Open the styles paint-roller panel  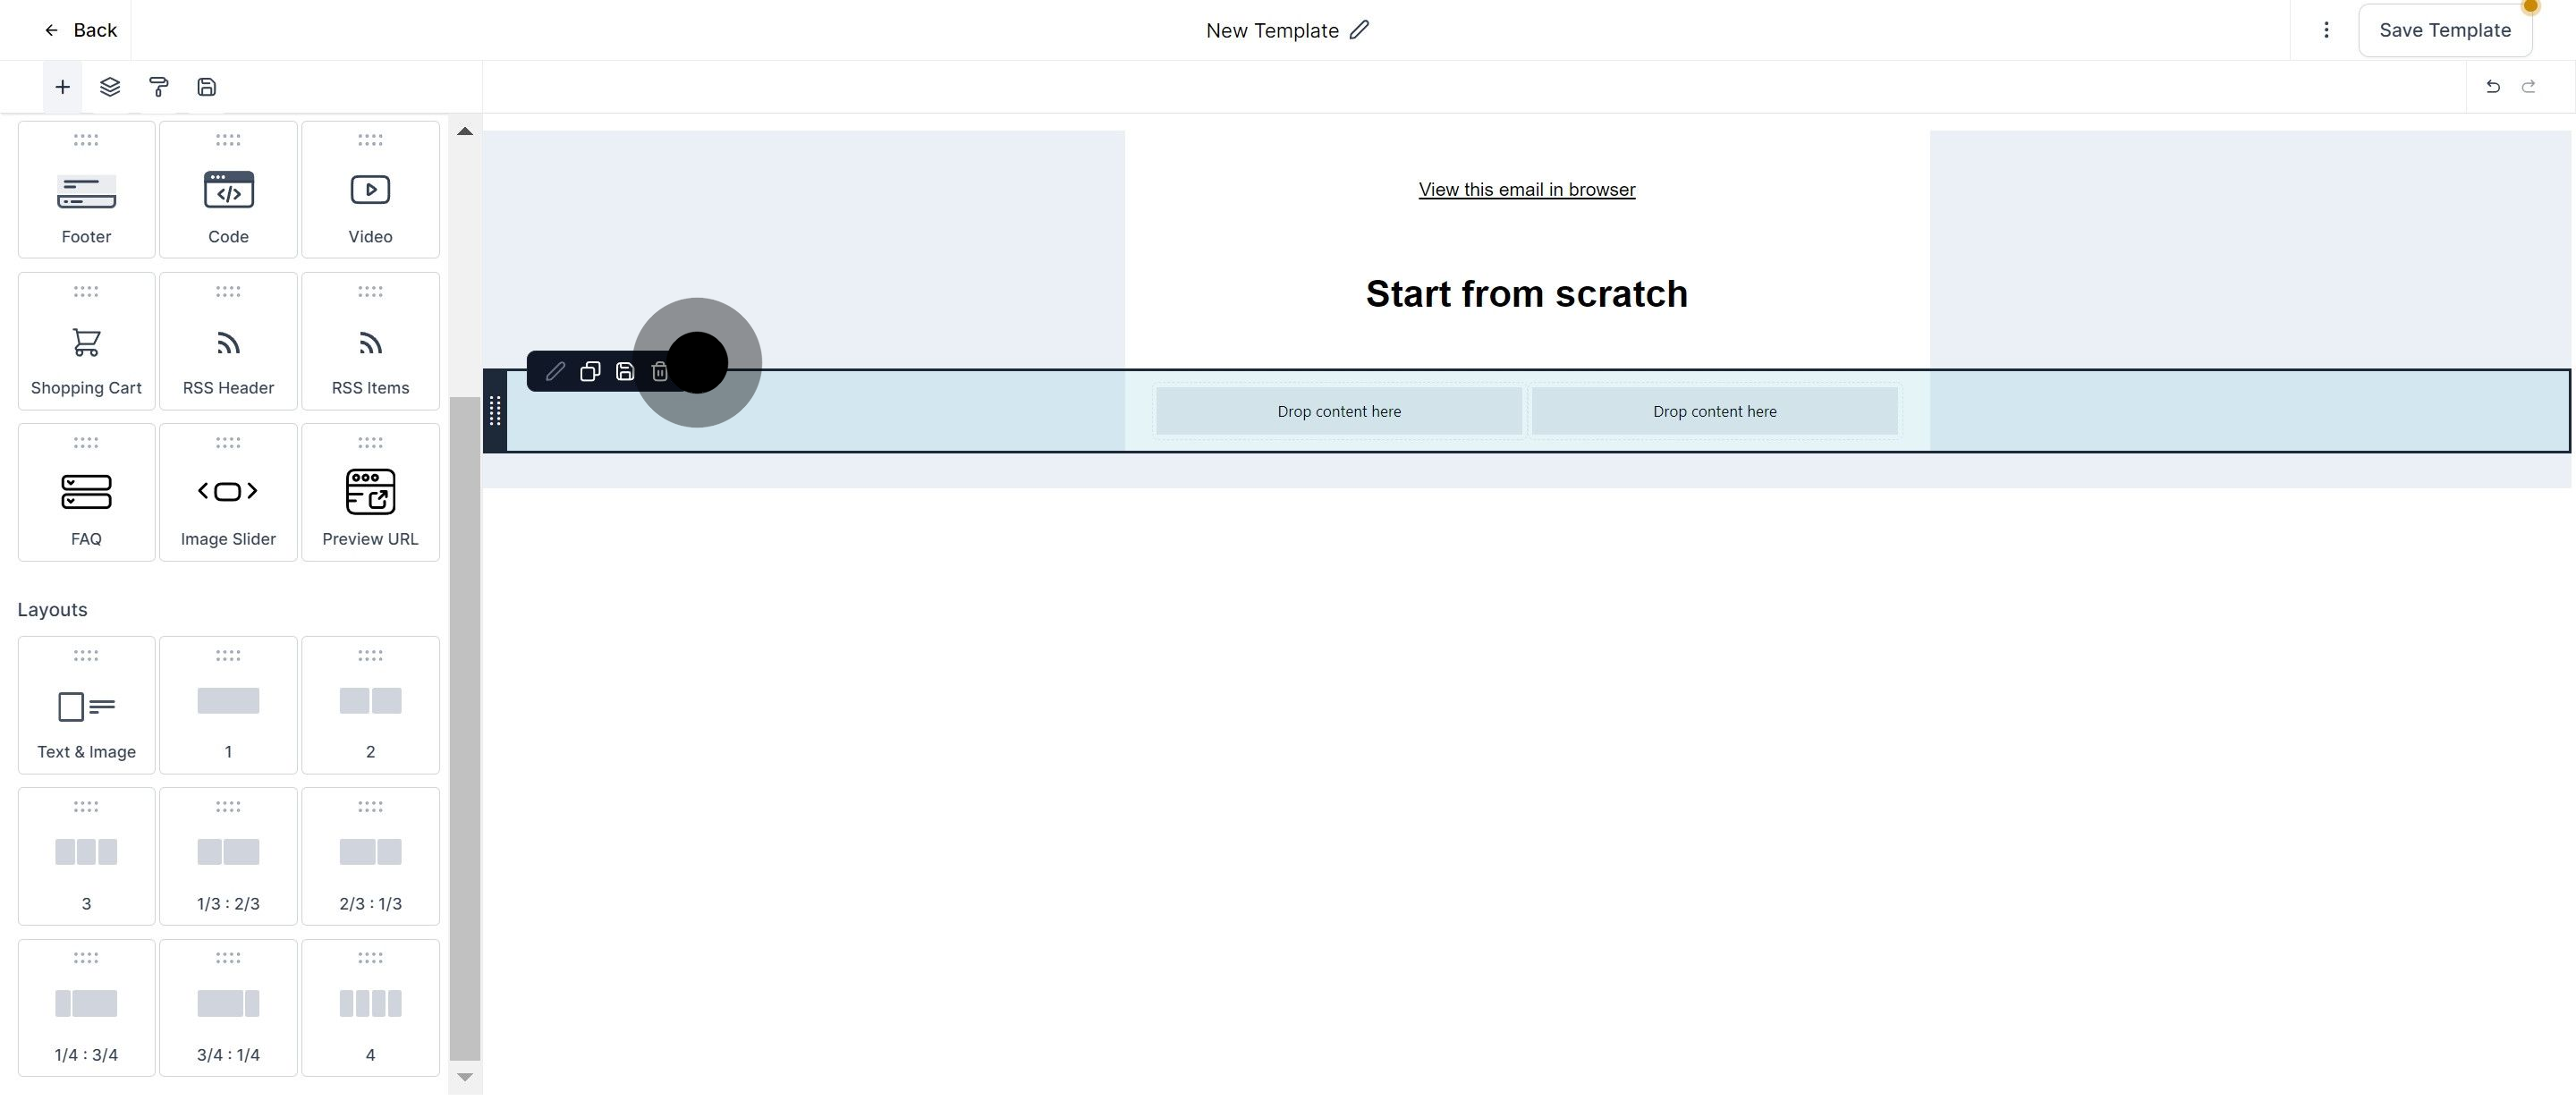click(158, 87)
